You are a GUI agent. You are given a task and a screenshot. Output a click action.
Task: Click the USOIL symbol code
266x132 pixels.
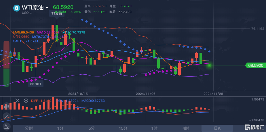26,13
